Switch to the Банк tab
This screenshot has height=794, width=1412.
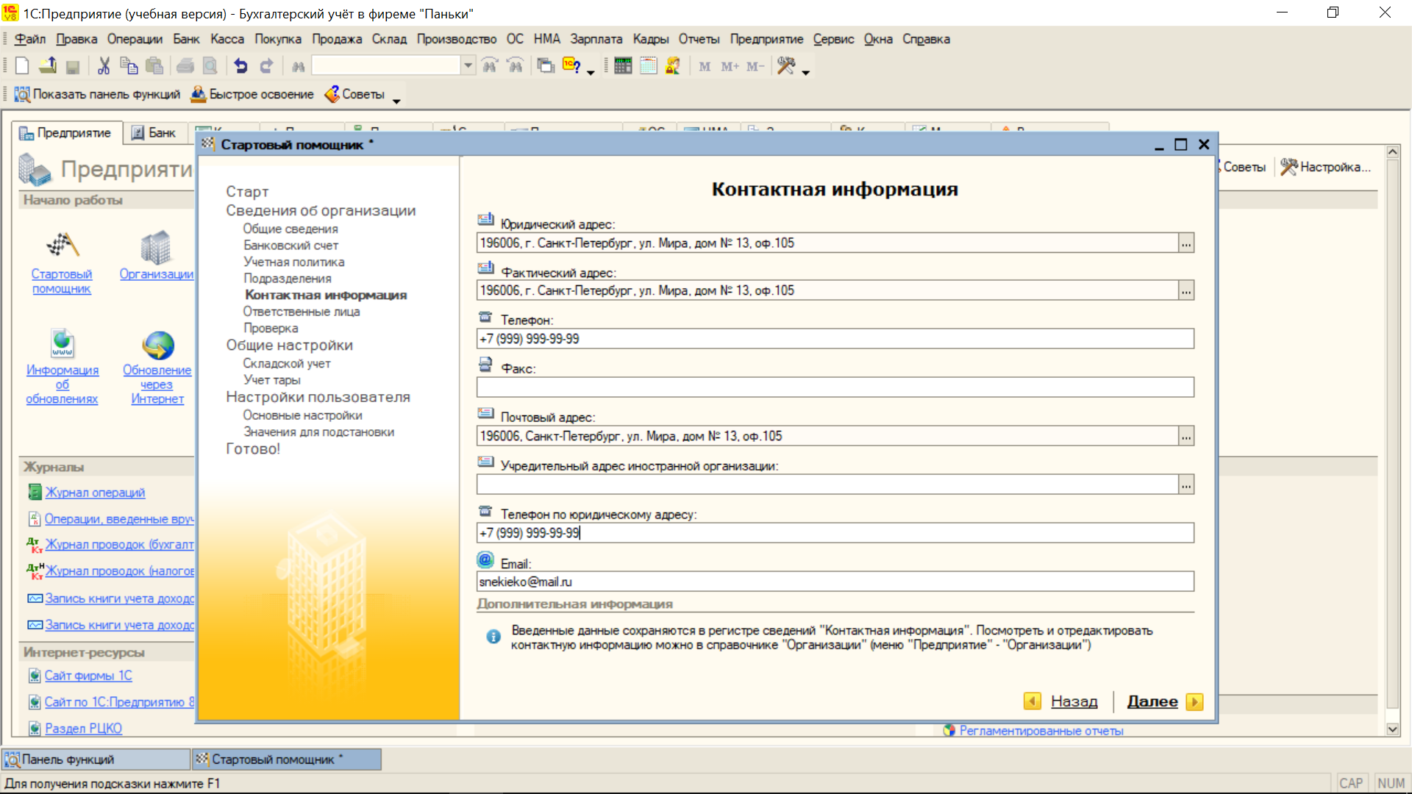click(x=154, y=133)
